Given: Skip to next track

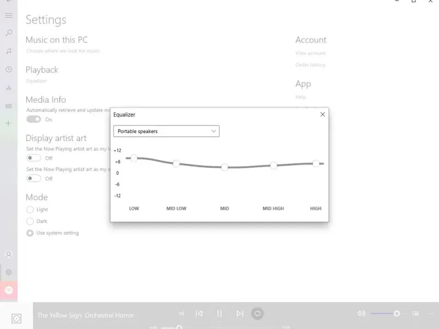Looking at the screenshot, I should 240,313.
